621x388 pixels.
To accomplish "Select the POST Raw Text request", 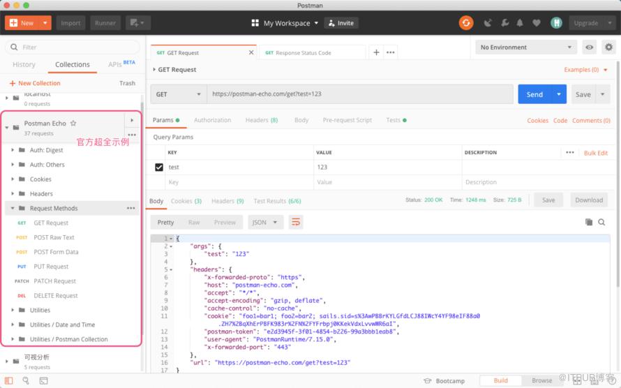I will 54,237.
